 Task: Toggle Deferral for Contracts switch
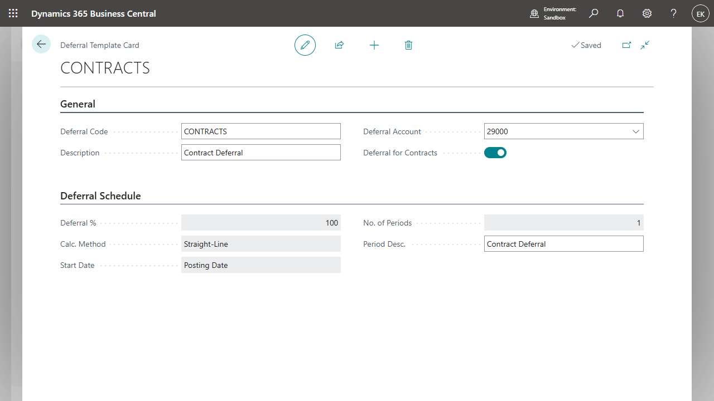pyautogui.click(x=495, y=153)
